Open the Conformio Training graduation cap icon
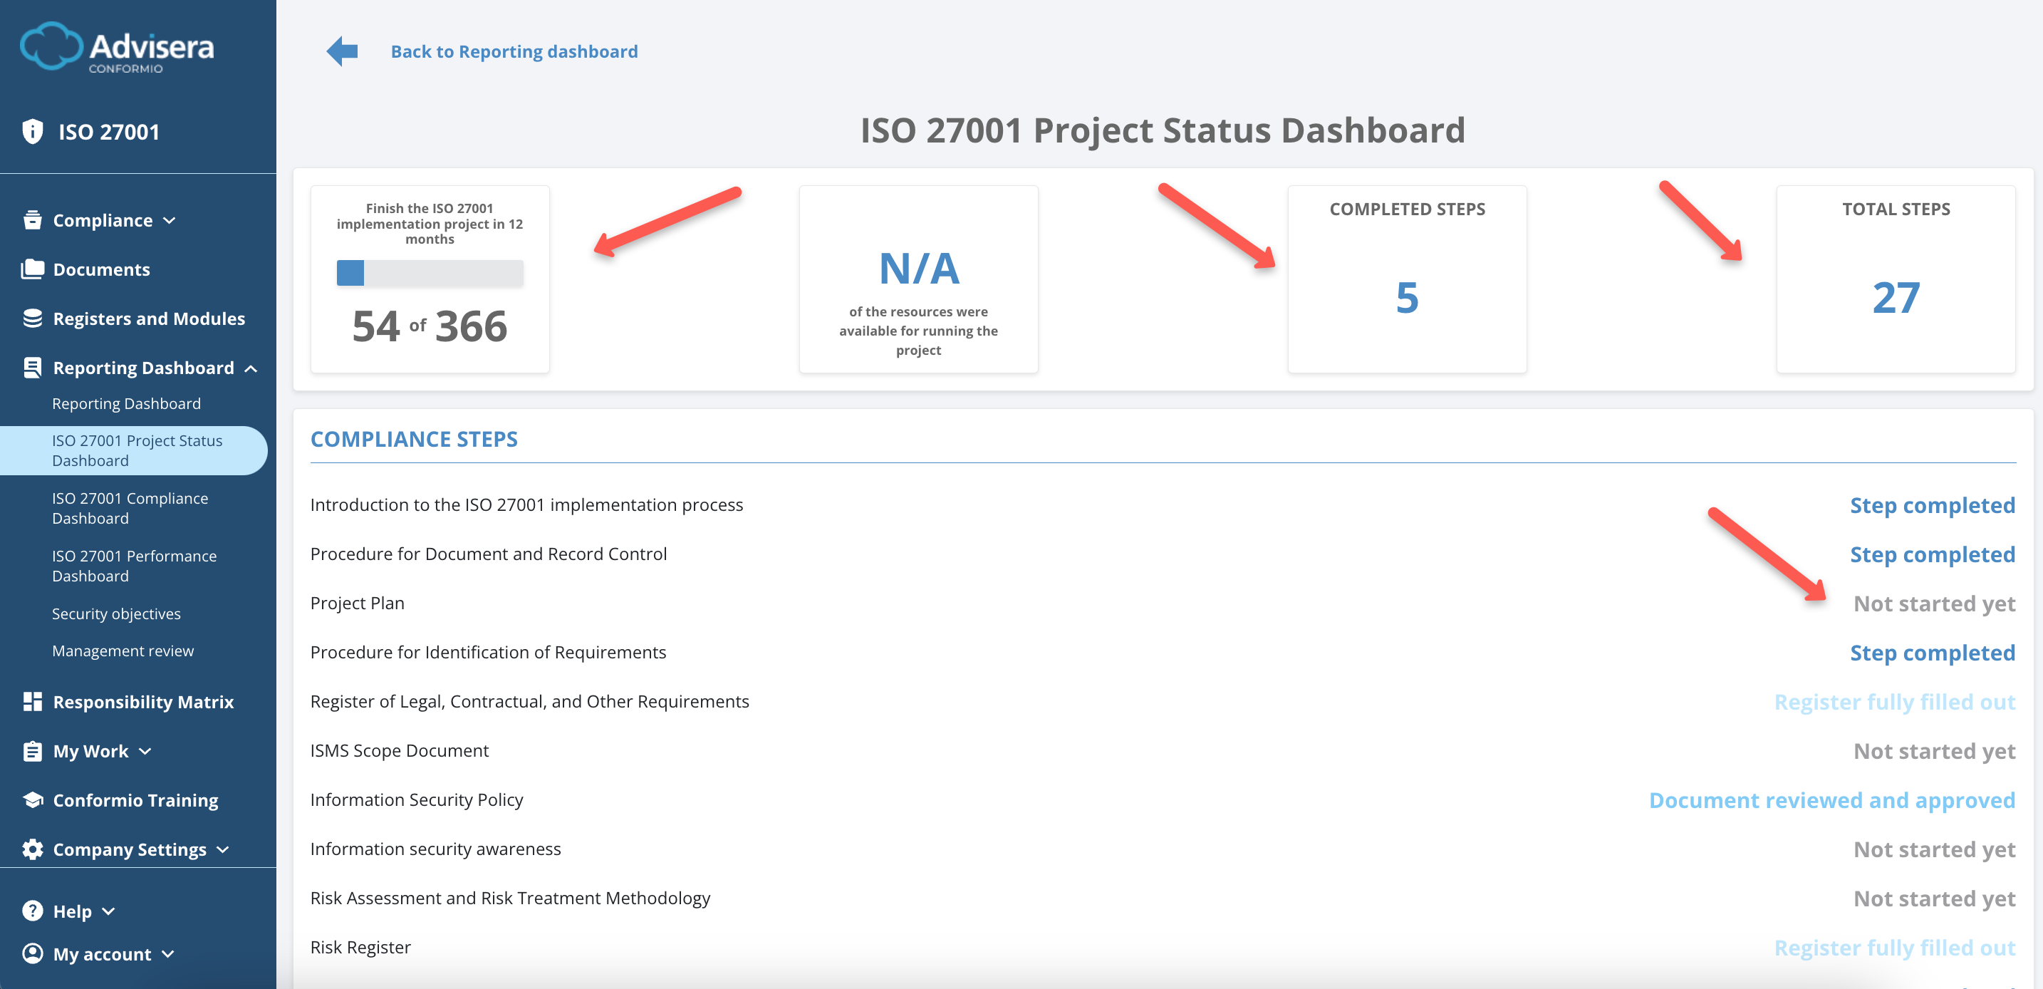Screen dimensions: 2043x989 click(x=32, y=799)
